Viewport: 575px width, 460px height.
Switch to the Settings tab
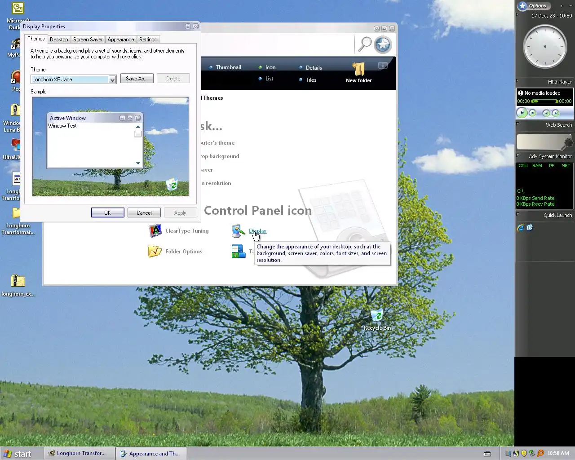[x=148, y=40]
